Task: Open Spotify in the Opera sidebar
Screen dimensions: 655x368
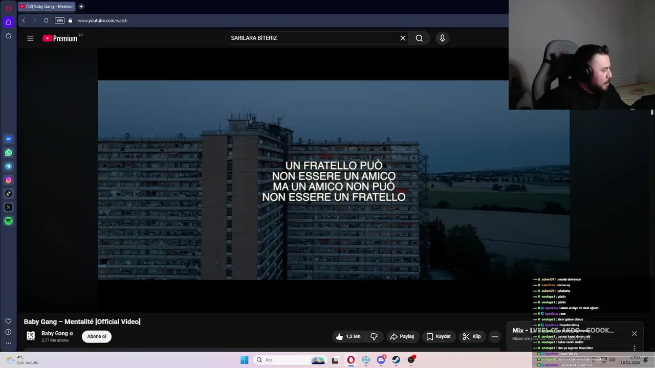Action: point(8,221)
